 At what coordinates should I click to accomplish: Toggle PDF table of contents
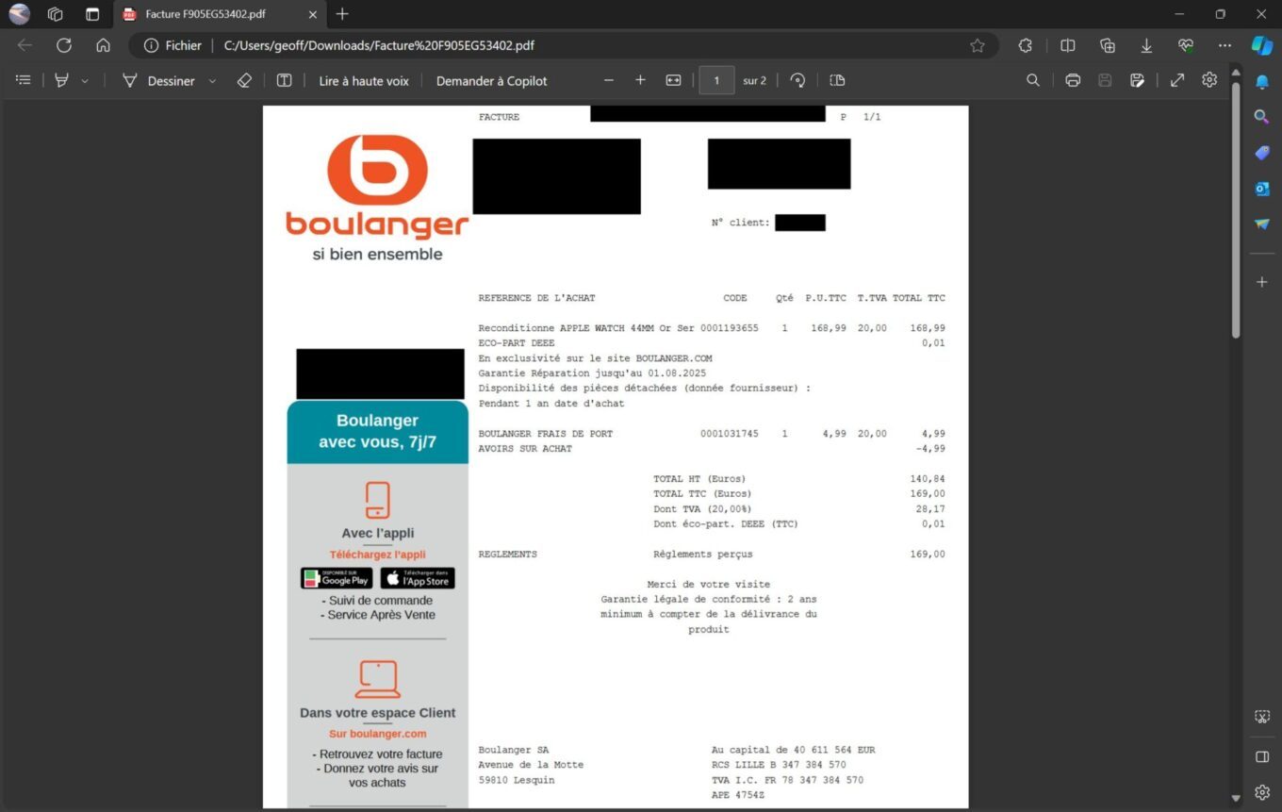click(x=24, y=81)
